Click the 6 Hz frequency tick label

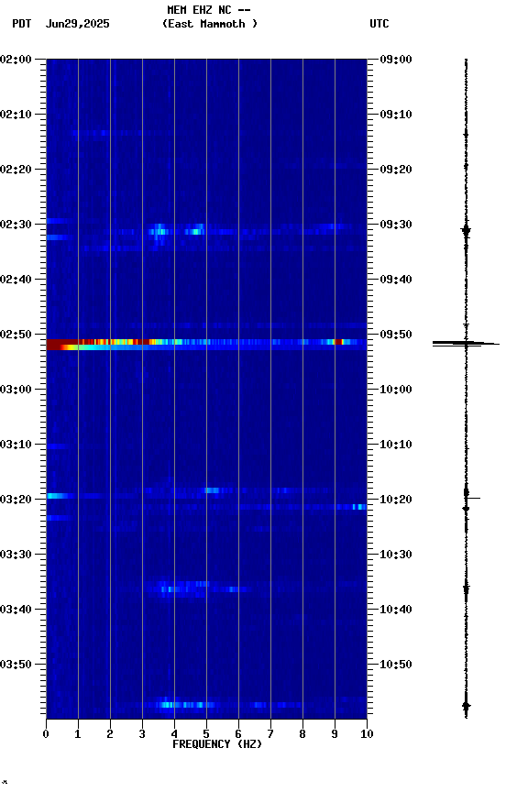238,734
